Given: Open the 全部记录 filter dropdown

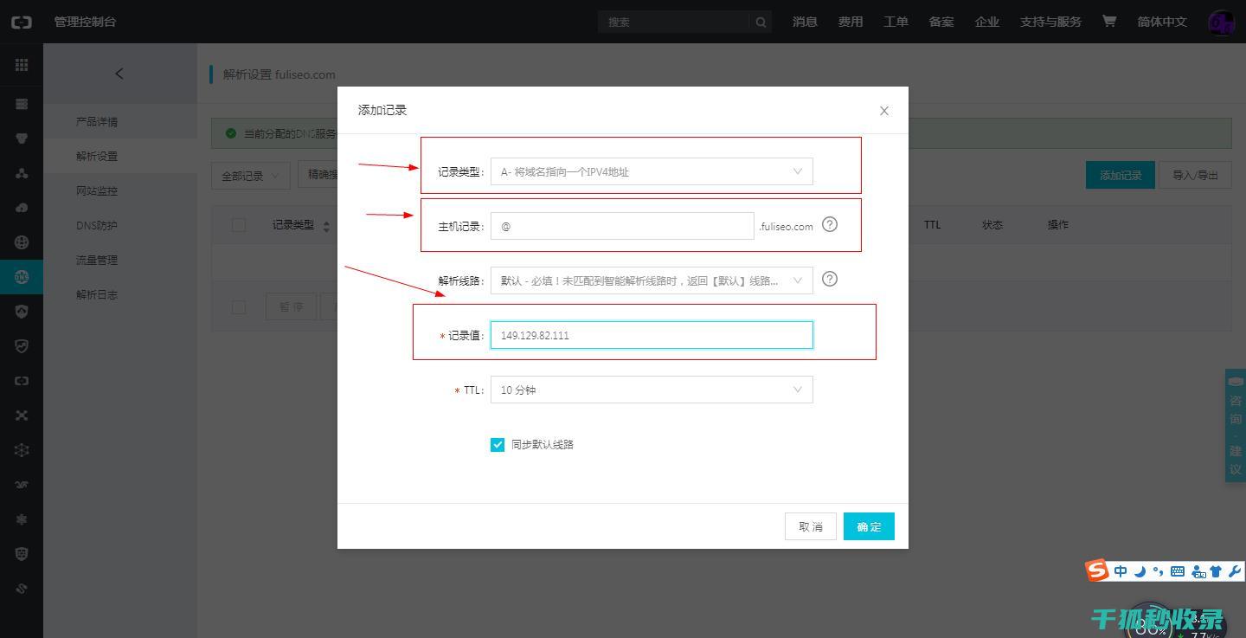Looking at the screenshot, I should 251,176.
